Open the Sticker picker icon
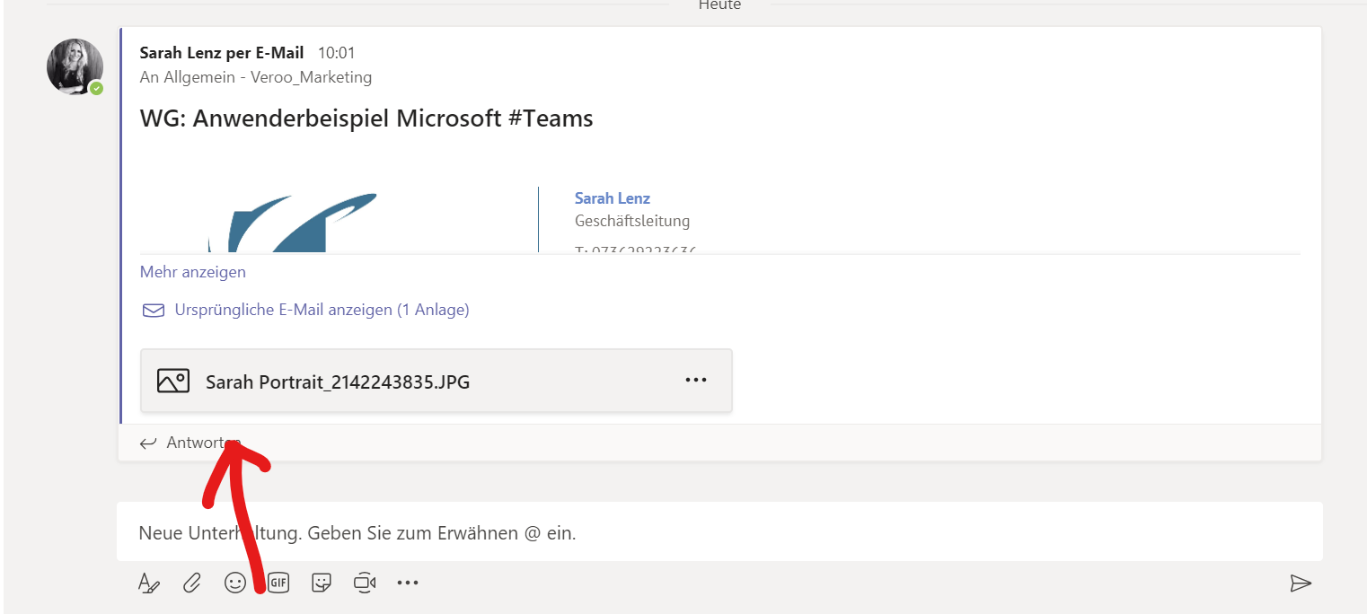 pyautogui.click(x=322, y=583)
